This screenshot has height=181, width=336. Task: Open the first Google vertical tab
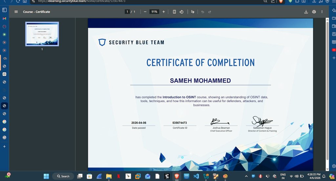coord(4,121)
